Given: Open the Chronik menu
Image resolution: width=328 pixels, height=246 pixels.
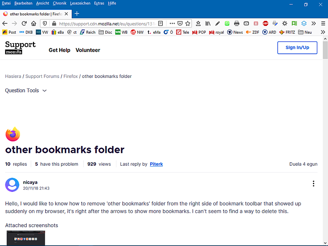Looking at the screenshot, I should tap(60, 3).
